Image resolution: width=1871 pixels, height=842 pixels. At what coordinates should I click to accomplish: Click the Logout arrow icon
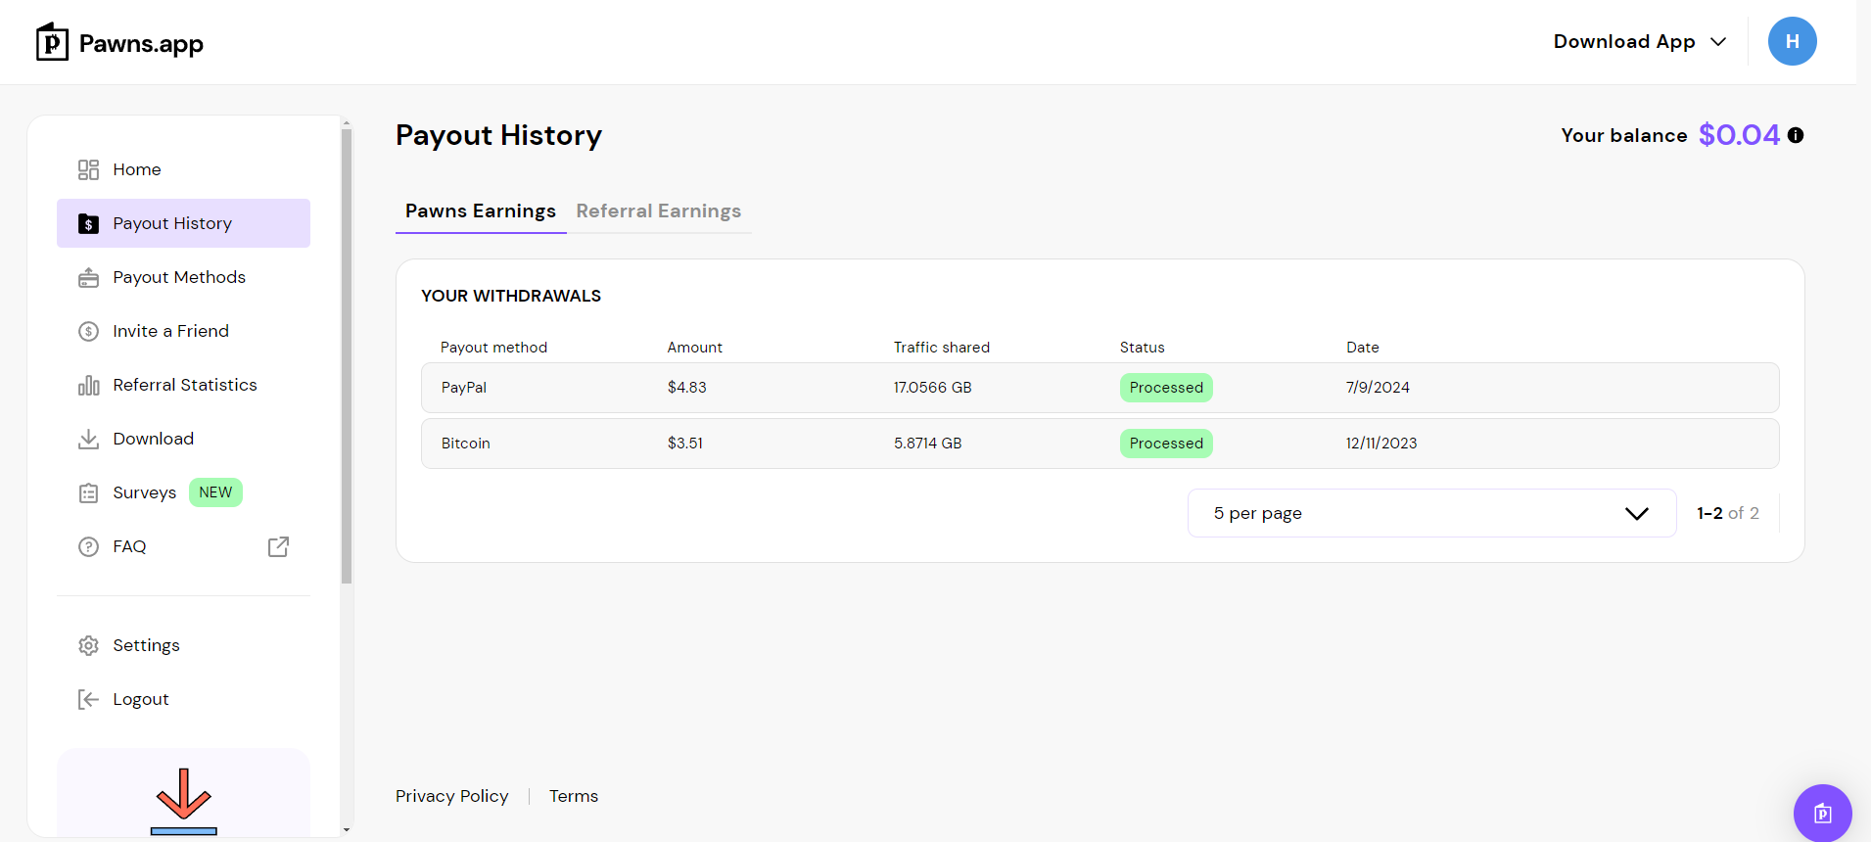[88, 699]
